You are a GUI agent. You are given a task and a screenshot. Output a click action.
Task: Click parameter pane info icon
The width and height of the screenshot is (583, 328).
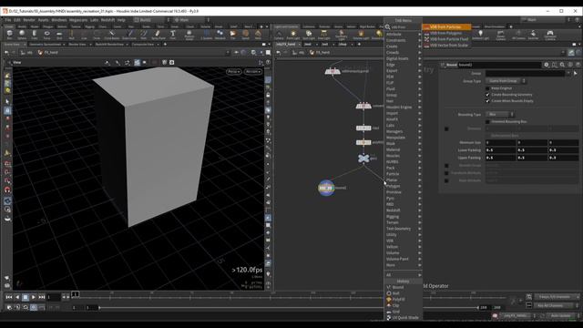pos(570,65)
